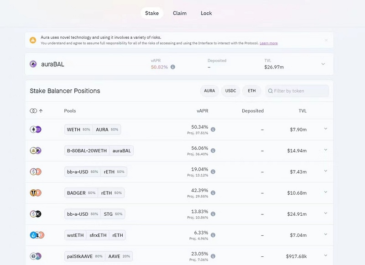Open the Lock tab
365x265 pixels.
[206, 13]
